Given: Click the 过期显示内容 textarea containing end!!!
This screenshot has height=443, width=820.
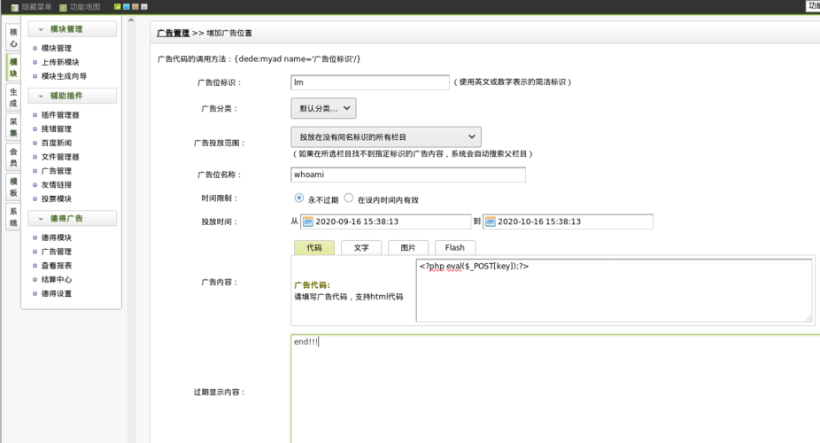Looking at the screenshot, I should tap(555, 390).
